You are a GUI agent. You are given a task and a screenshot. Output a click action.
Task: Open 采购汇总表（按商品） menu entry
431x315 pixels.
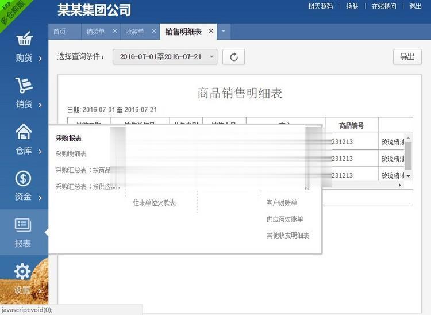click(x=83, y=170)
